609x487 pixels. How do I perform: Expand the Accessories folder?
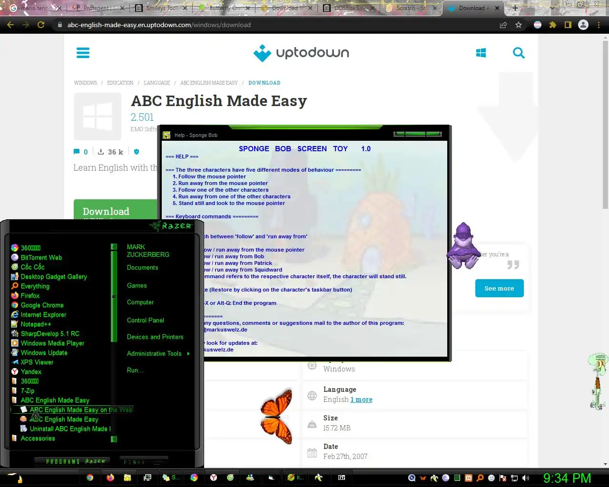coord(38,438)
